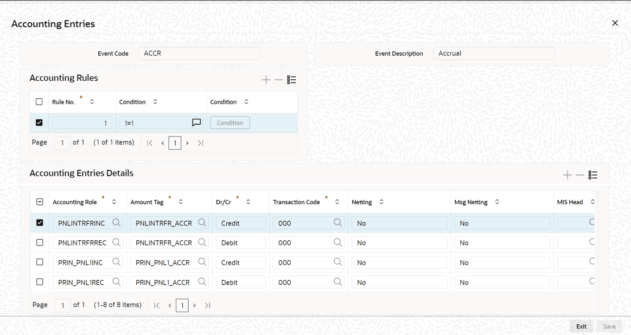Sort by first Condition column
Screen dimensions: 631x335
tap(155, 102)
